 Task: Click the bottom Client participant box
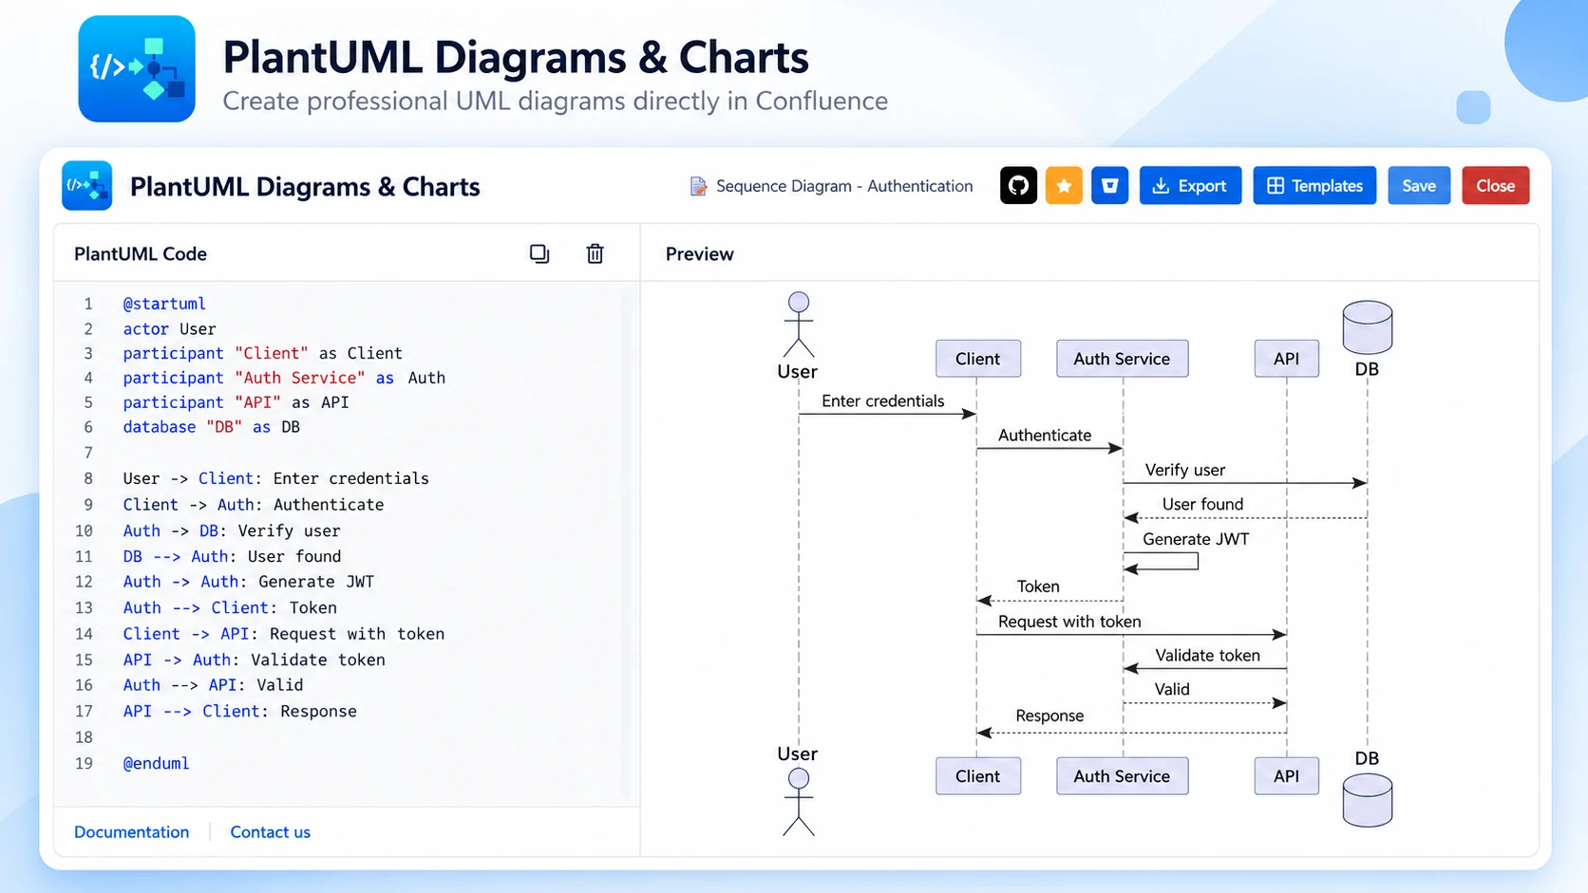click(x=978, y=776)
